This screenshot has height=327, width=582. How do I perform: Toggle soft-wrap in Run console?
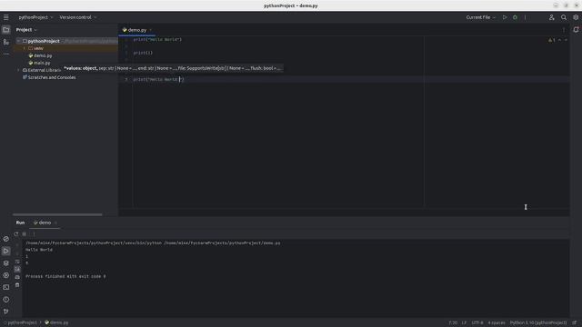click(17, 262)
